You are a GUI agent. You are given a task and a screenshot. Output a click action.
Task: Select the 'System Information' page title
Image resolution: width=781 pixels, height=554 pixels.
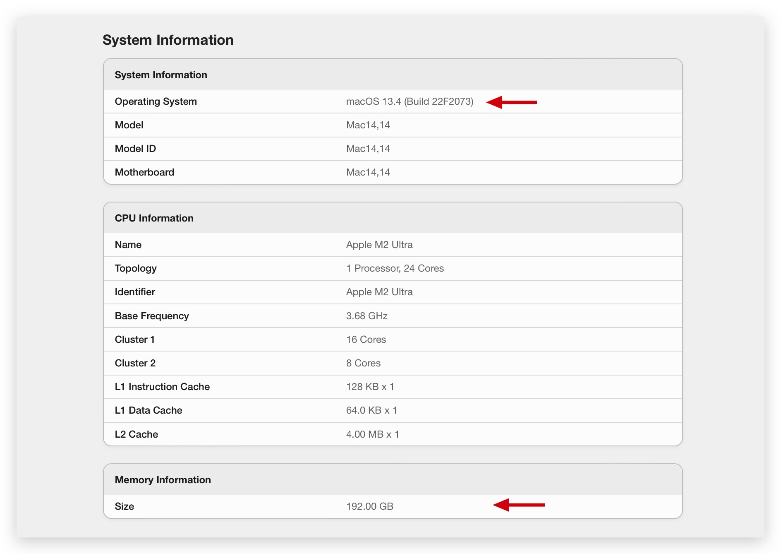[x=168, y=40]
